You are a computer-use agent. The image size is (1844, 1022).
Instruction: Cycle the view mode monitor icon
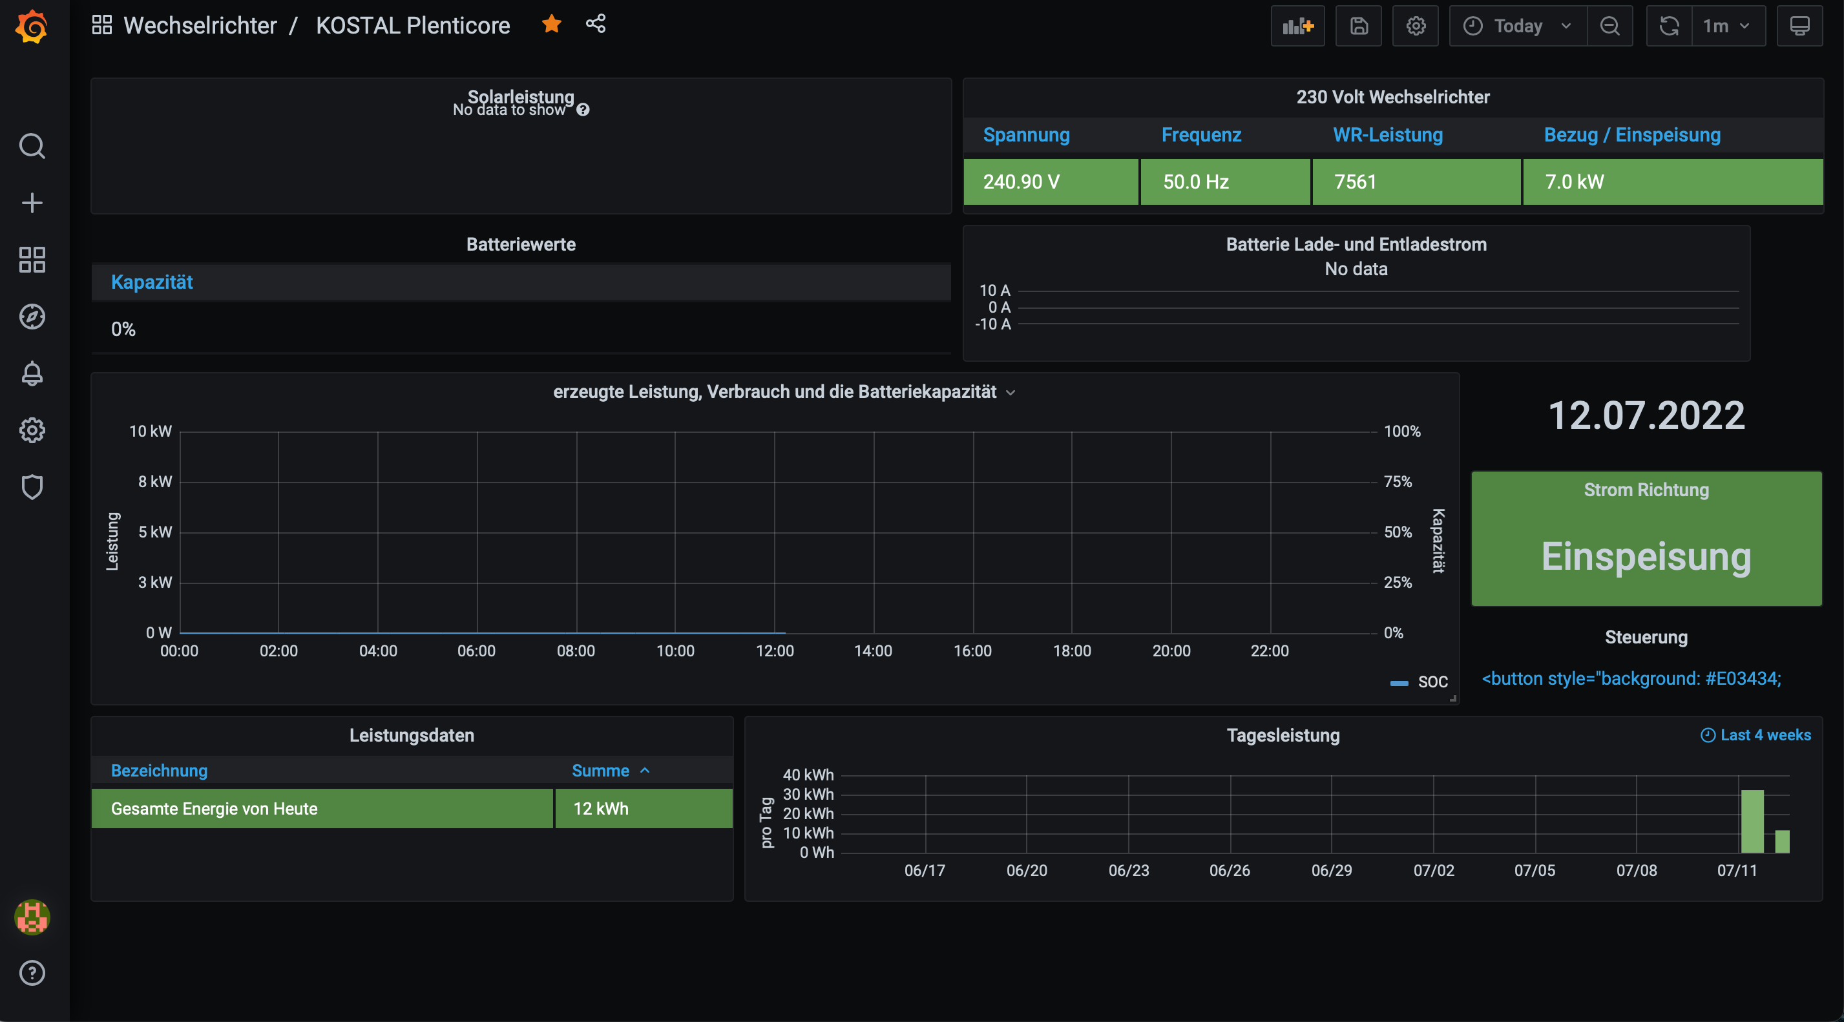pos(1799,26)
